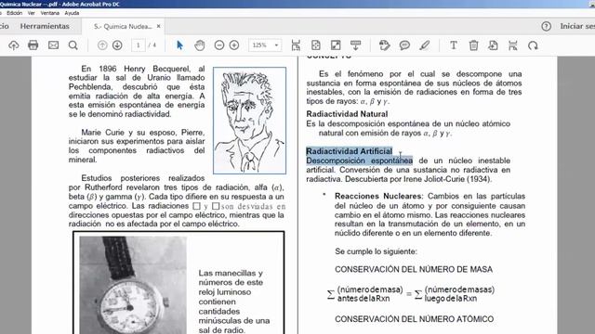Click the heading 'Radiactividad Natural'

(x=347, y=114)
